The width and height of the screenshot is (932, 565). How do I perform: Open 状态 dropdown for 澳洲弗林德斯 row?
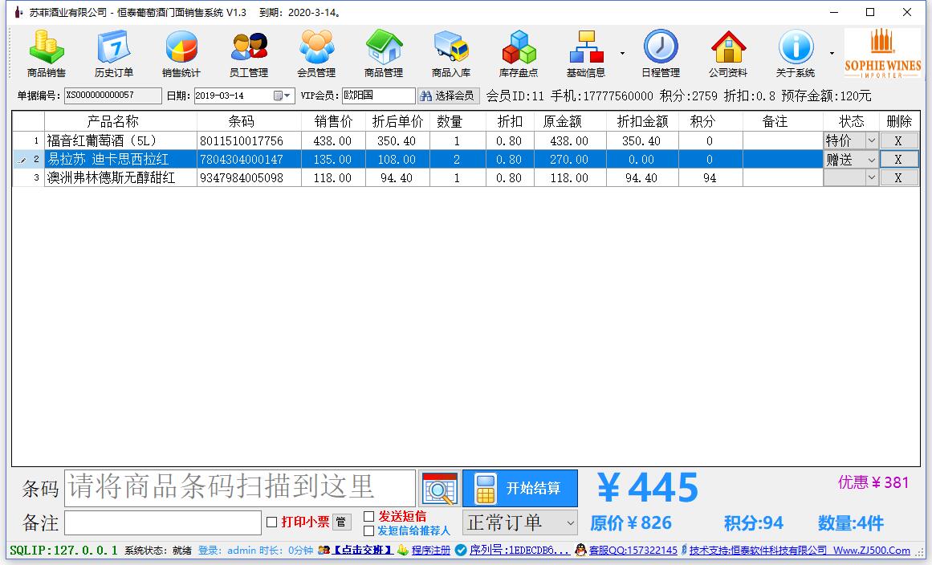[871, 177]
